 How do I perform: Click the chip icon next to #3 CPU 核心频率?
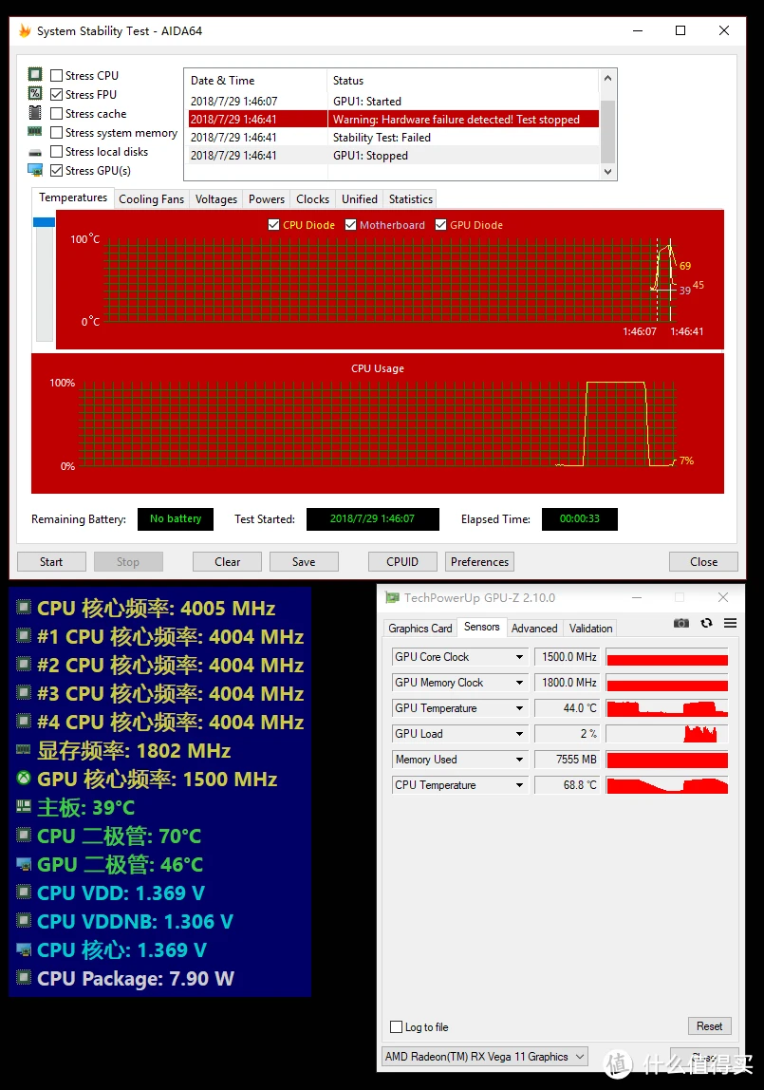24,692
